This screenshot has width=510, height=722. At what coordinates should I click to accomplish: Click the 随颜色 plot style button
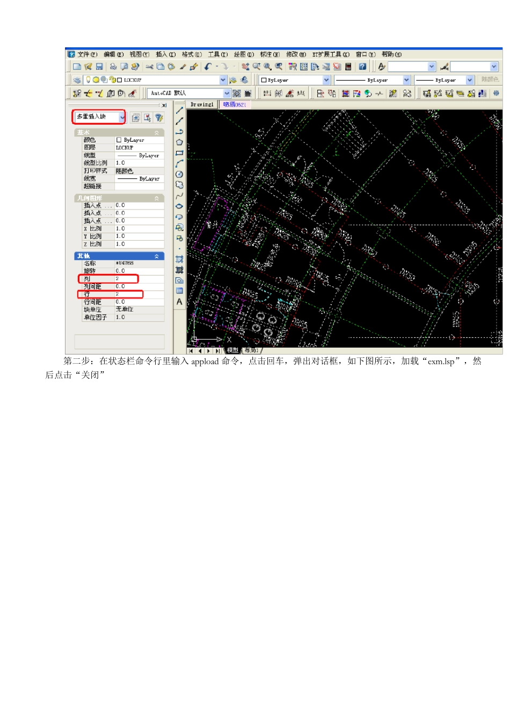(490, 80)
